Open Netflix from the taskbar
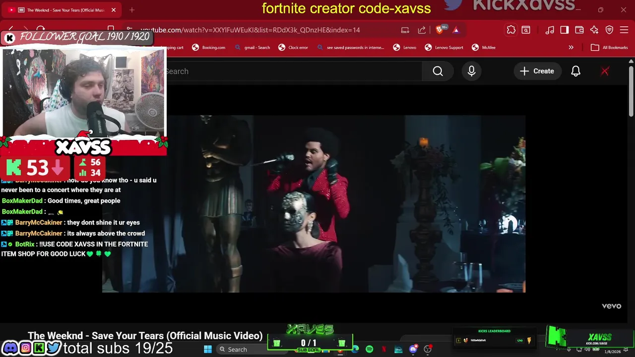Image resolution: width=635 pixels, height=357 pixels. tap(384, 350)
